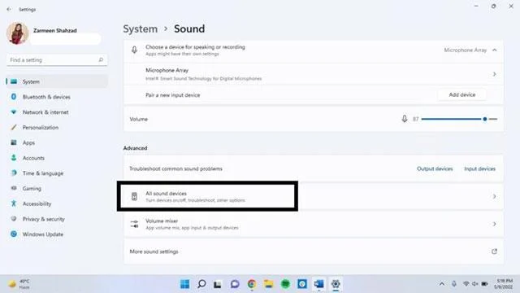Click the Windows Update icon
520x293 pixels.
(14, 234)
